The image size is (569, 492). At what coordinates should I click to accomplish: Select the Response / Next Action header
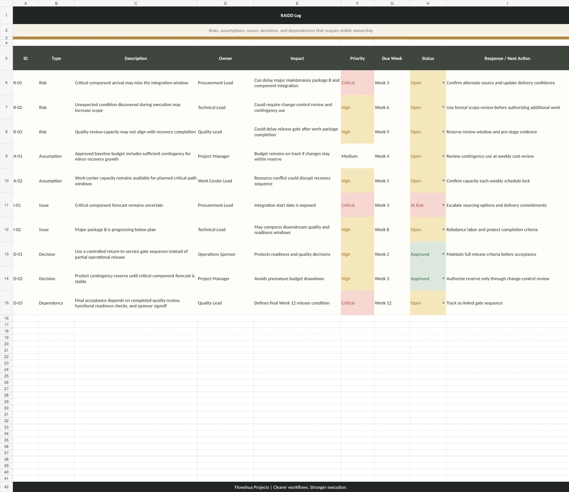click(x=507, y=58)
